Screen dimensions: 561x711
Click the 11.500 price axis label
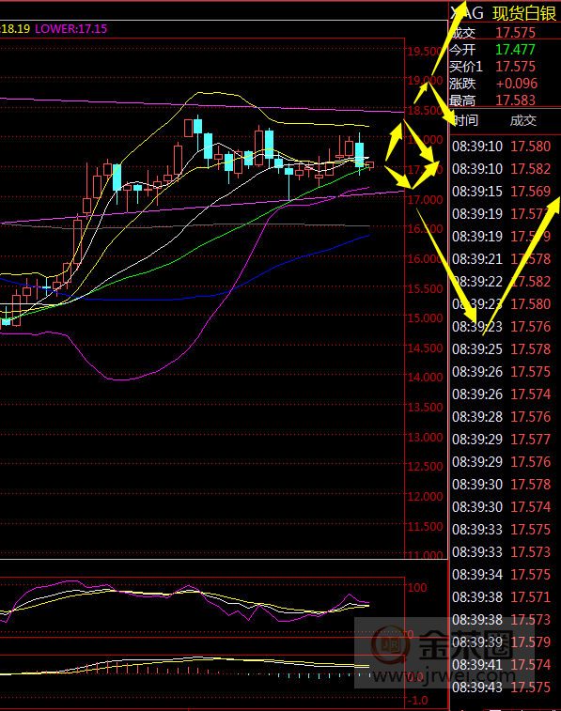click(425, 527)
